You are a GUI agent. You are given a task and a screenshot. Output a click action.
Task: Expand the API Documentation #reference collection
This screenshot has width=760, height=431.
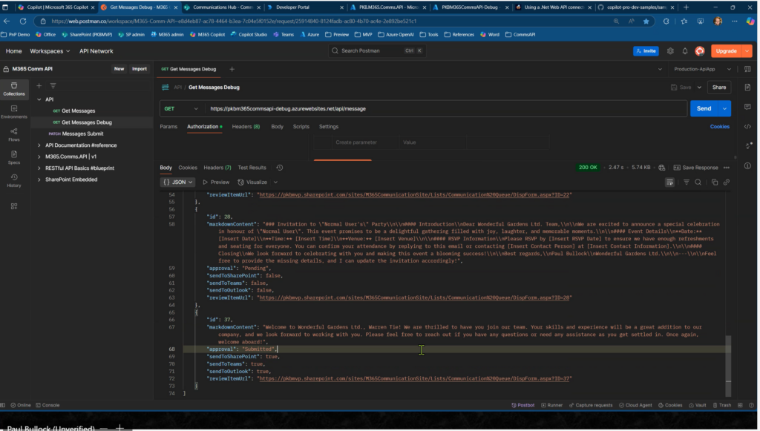[39, 145]
